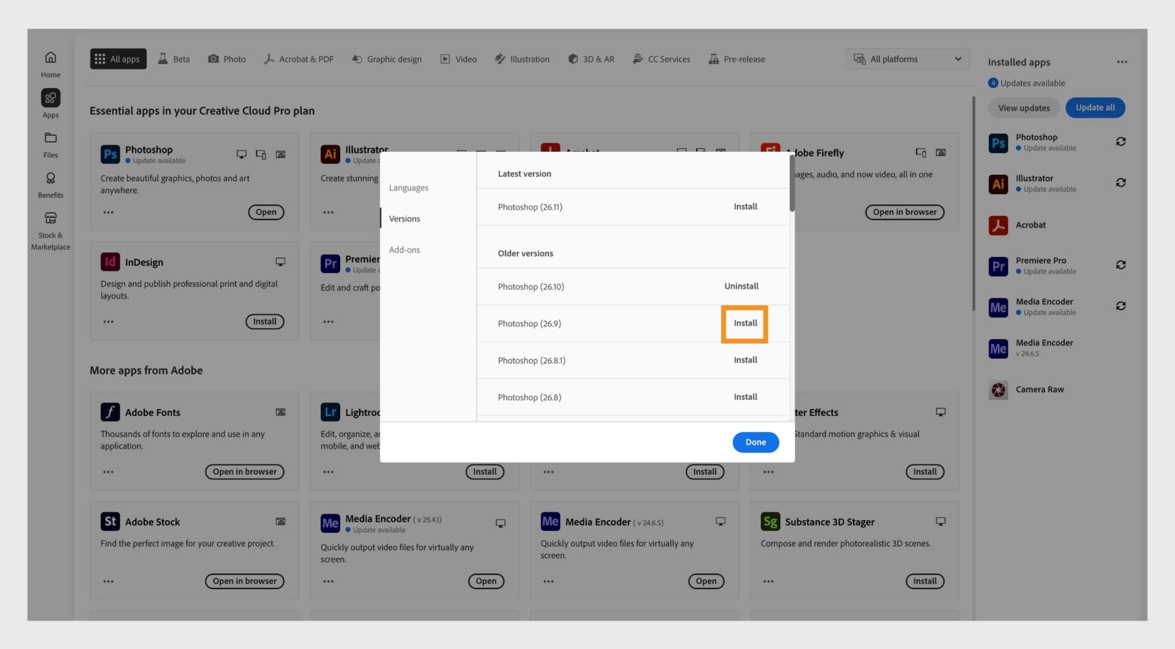The image size is (1175, 649).
Task: Update Illustrator via its refresh icon
Action: (x=1121, y=182)
